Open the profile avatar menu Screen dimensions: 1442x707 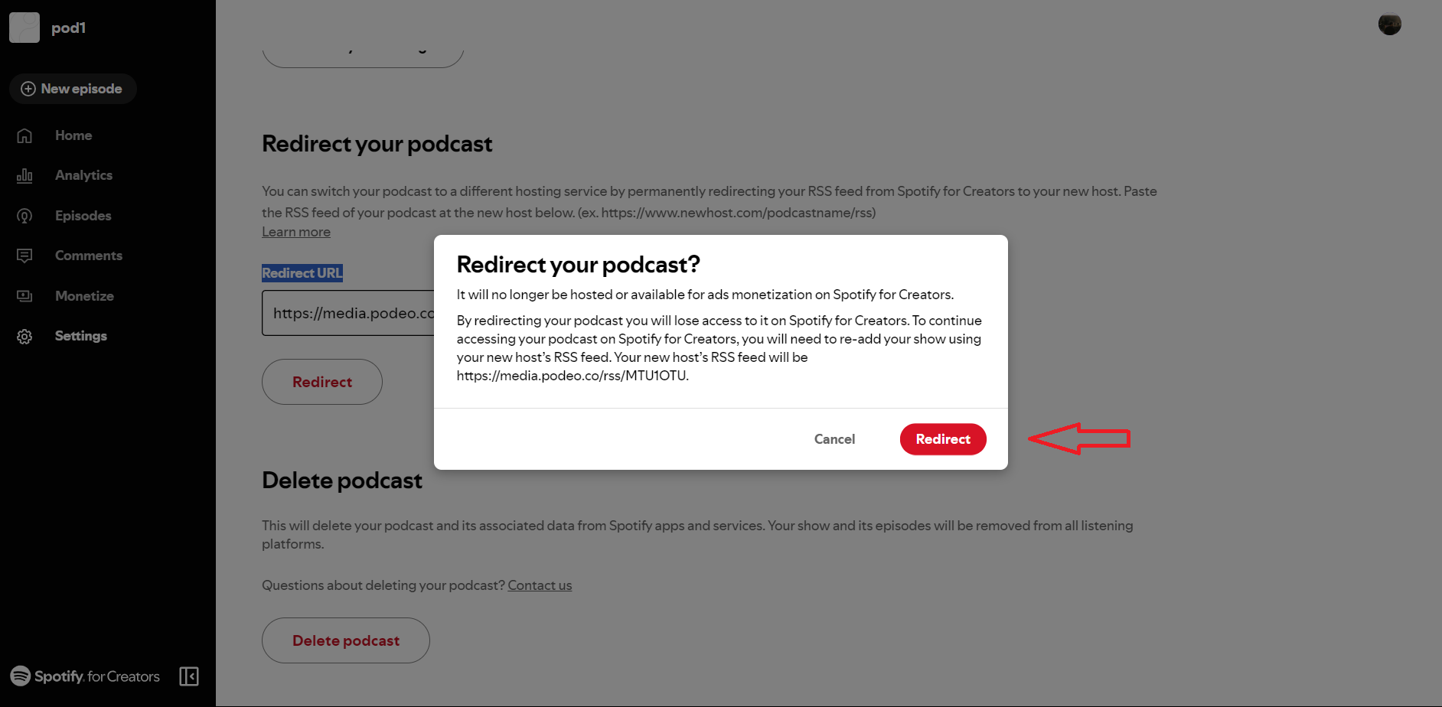pyautogui.click(x=1389, y=24)
